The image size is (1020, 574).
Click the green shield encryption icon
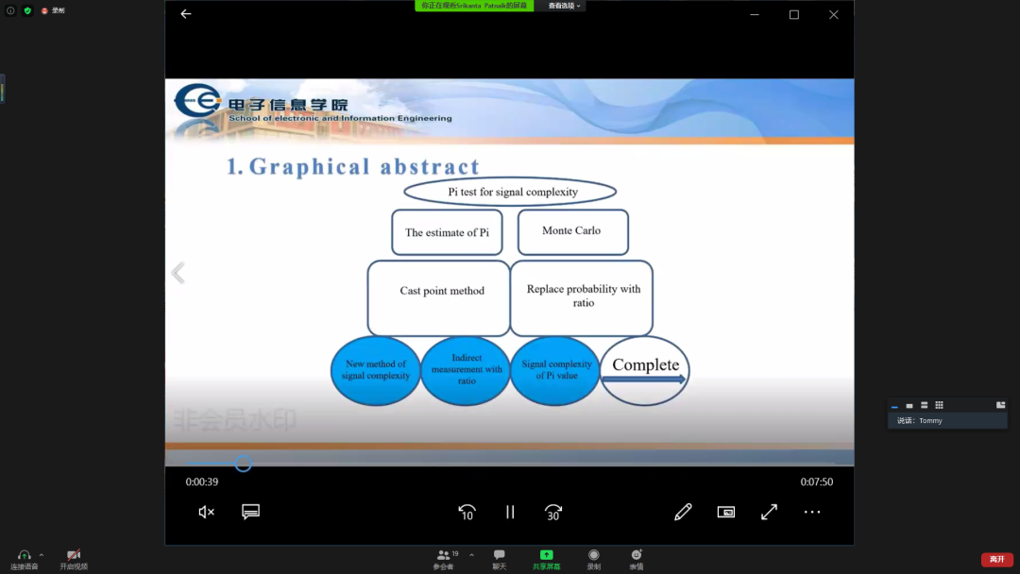pos(27,10)
